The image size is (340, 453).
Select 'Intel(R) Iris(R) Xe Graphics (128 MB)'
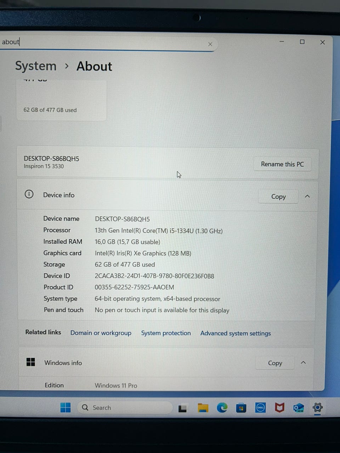tap(143, 253)
